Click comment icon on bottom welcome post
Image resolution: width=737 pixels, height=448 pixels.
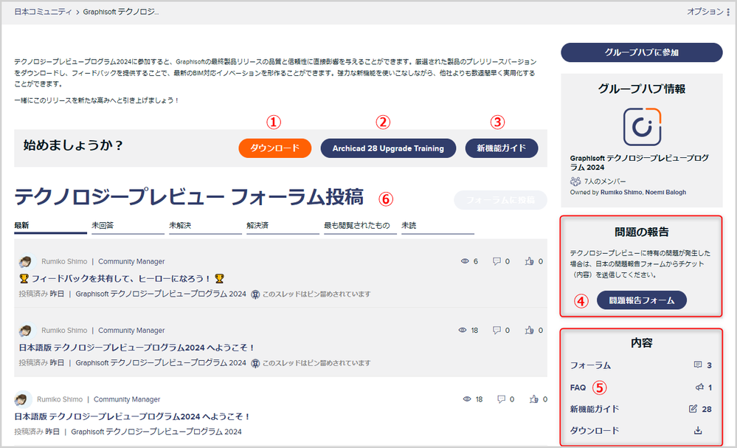click(x=502, y=399)
